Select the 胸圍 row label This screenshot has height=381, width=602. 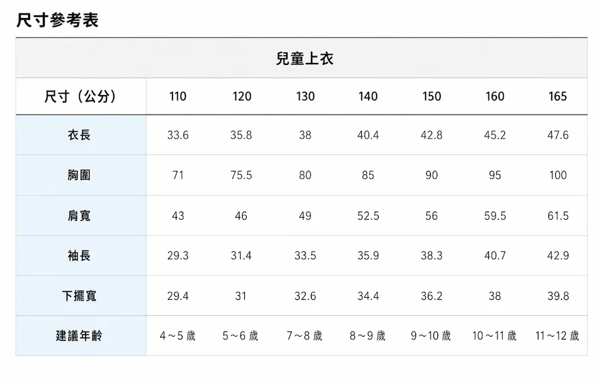coord(79,175)
